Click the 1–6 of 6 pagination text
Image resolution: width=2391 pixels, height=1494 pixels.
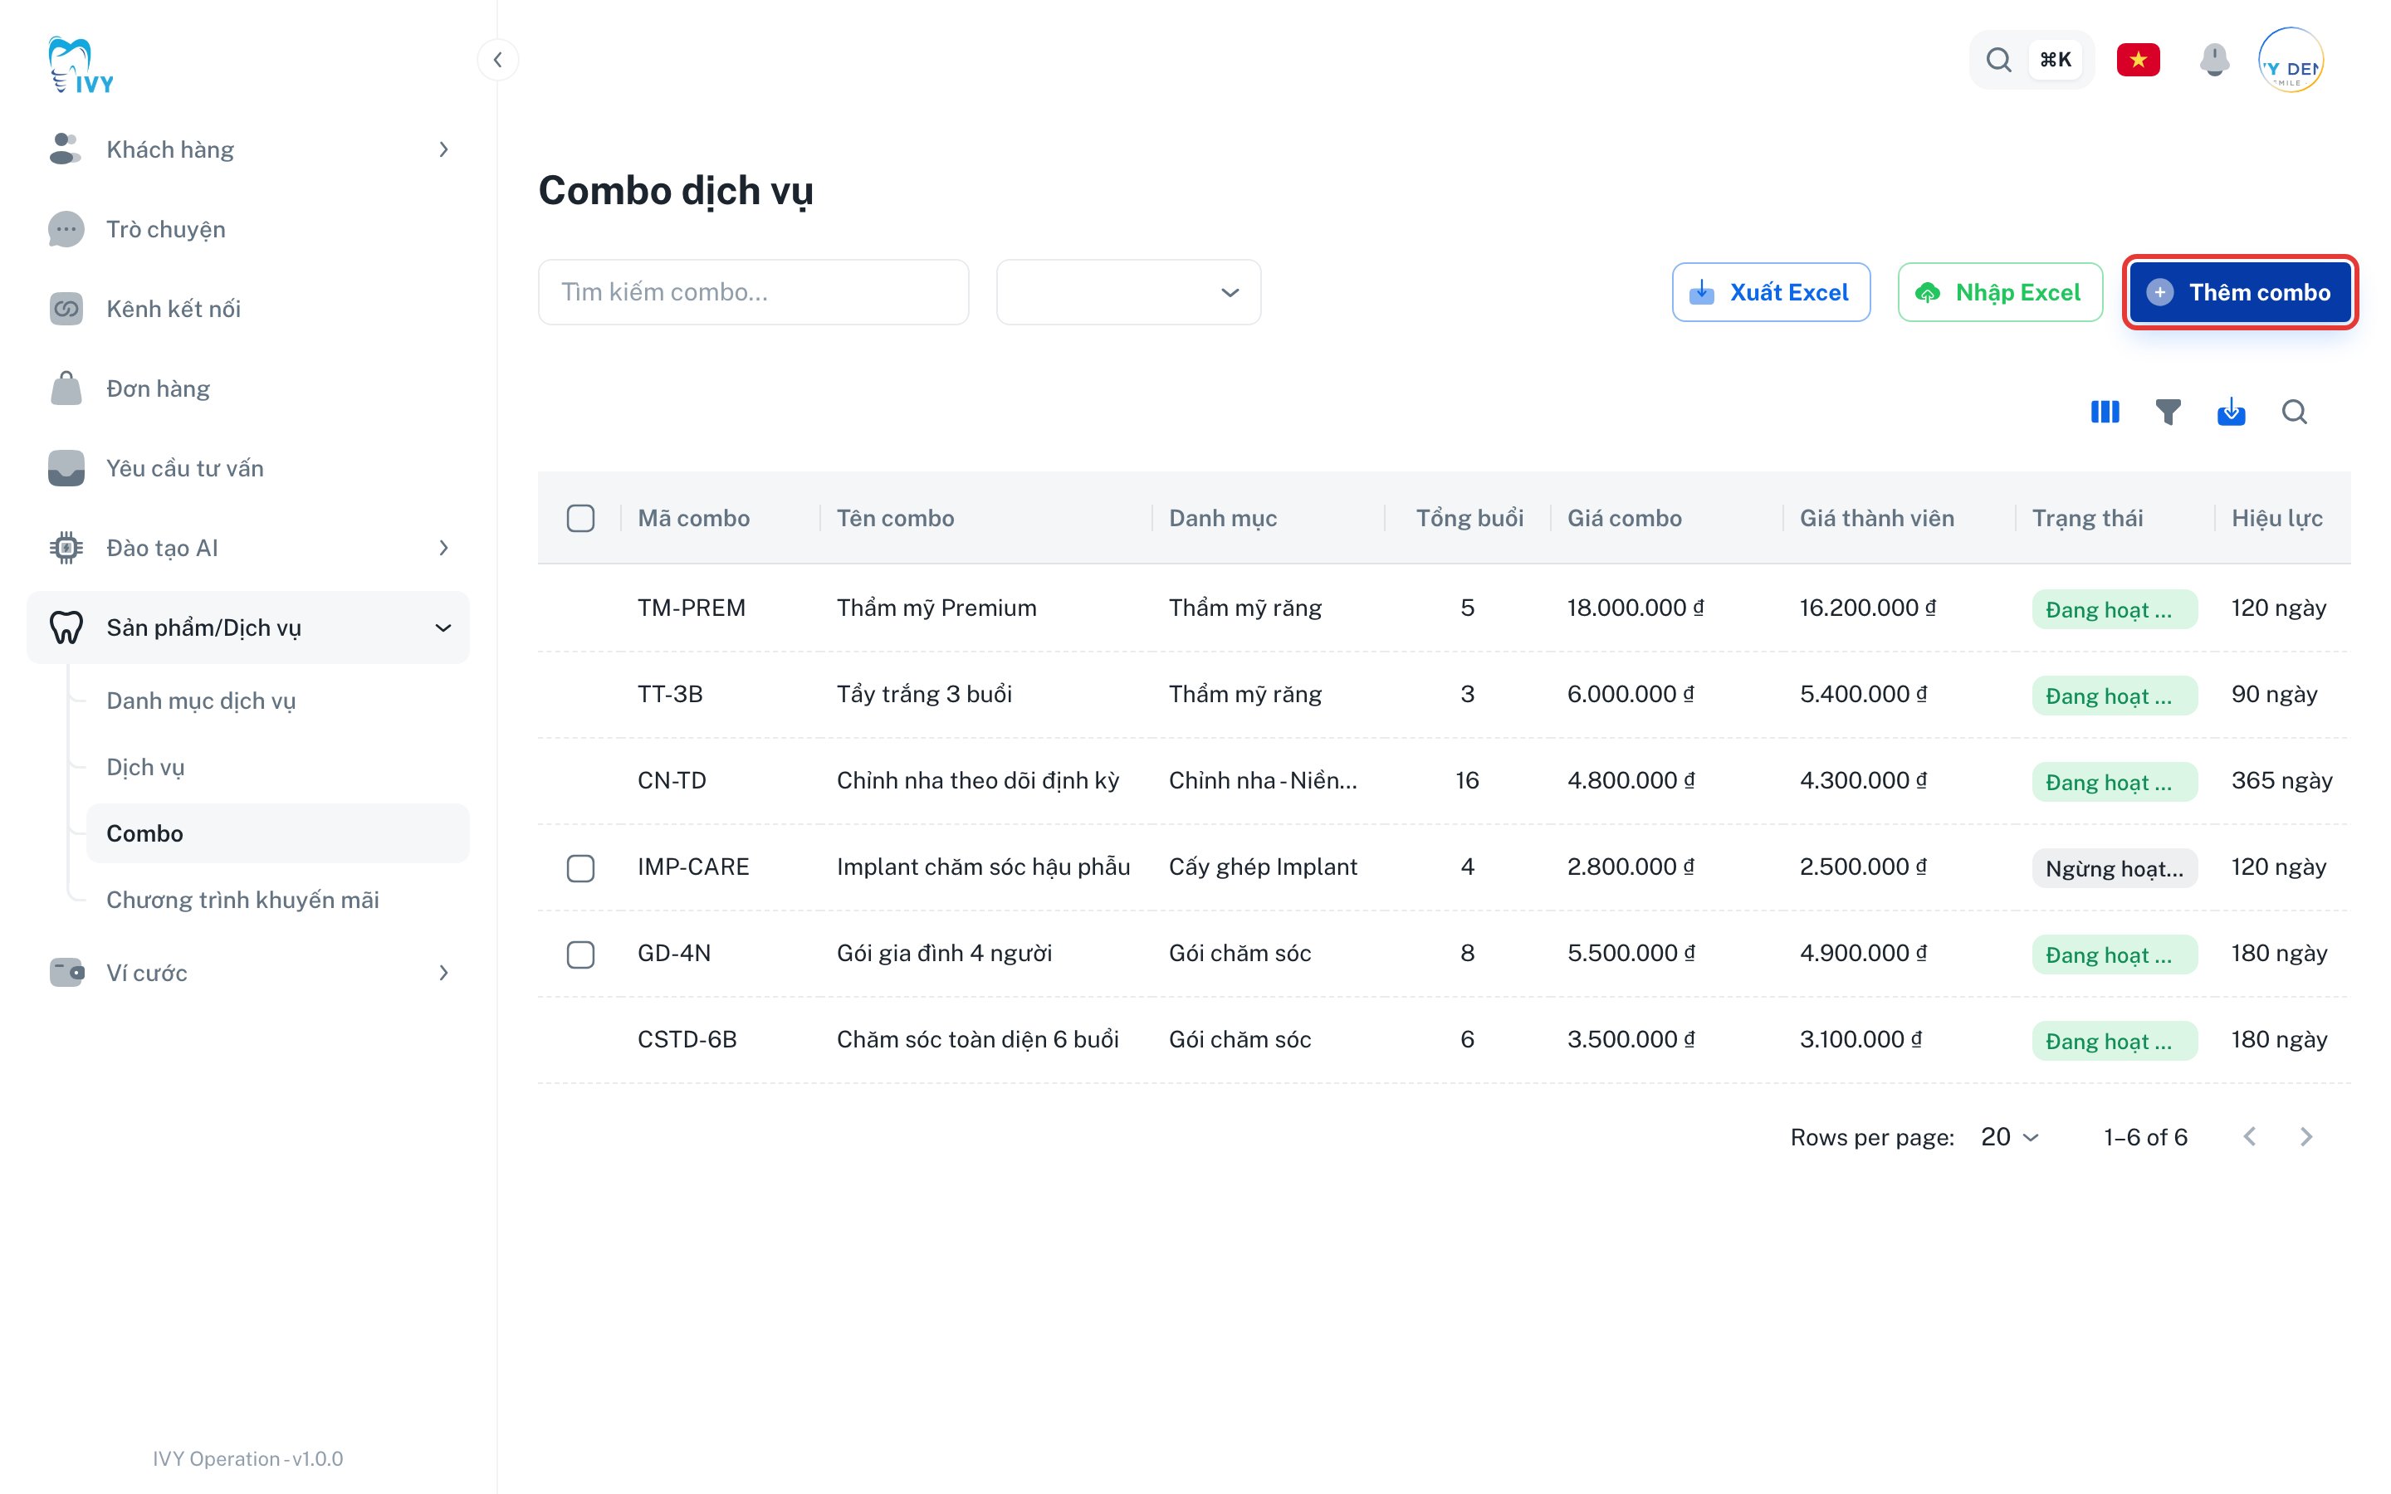point(2145,1136)
